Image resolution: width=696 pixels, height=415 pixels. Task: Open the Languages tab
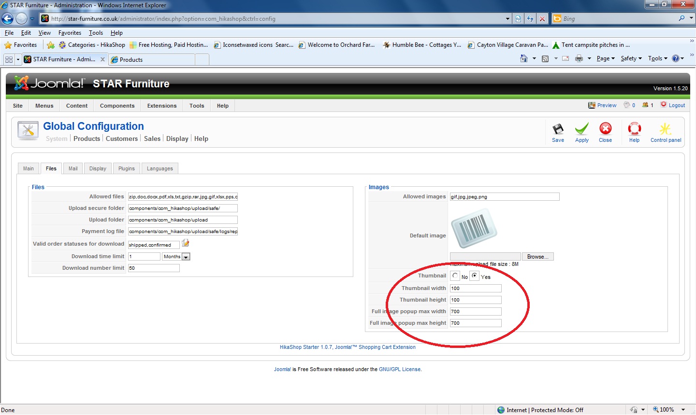(x=160, y=168)
